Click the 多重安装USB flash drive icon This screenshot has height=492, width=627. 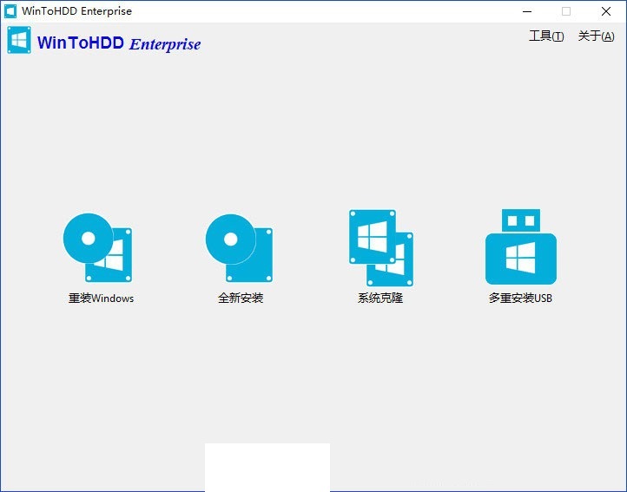[x=521, y=246]
